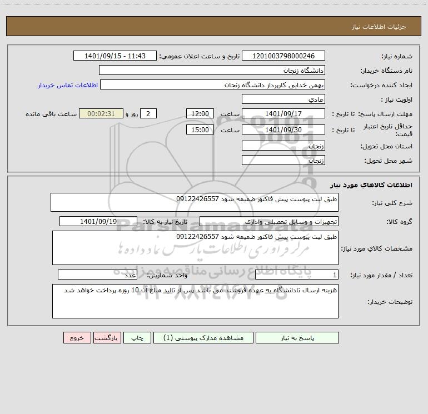Click the label مشخصات کالای مورد نیاز
The image size is (428, 414).
point(377,248)
